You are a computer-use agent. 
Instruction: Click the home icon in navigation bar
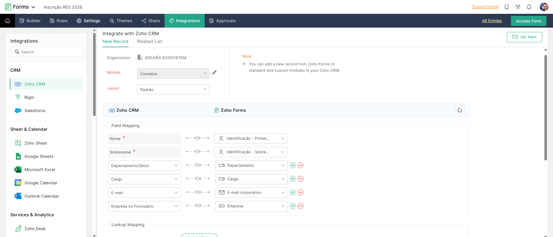[7, 21]
